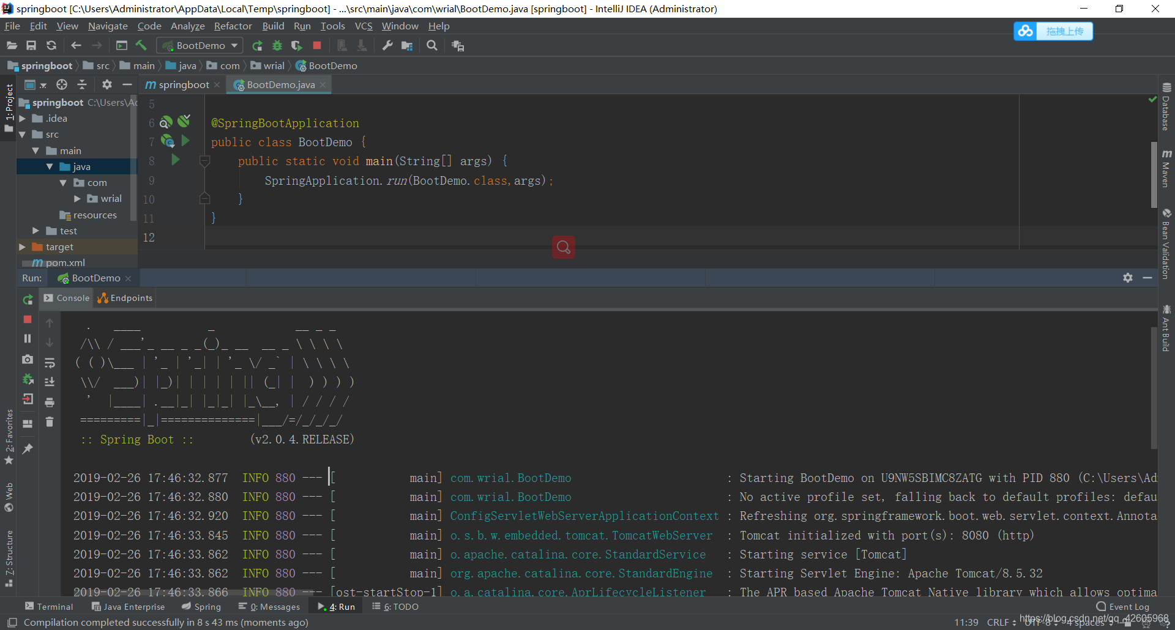Click the thread dump camera icon
Image resolution: width=1175 pixels, height=630 pixels.
pos(28,360)
